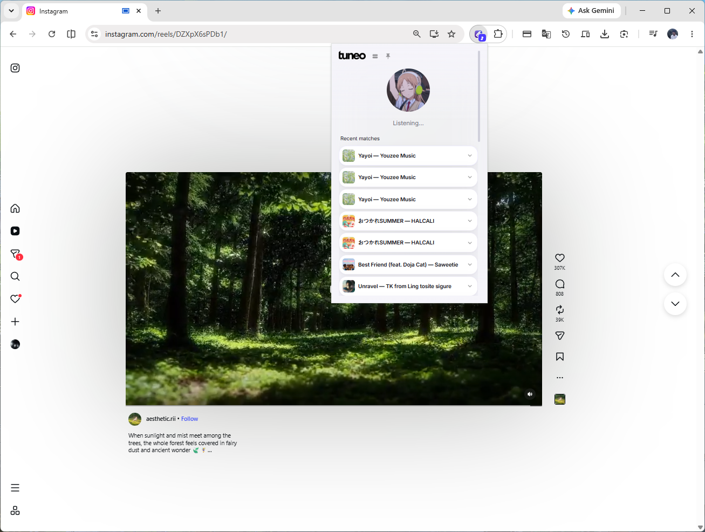This screenshot has height=532, width=705.
Task: Focus the address bar URL
Action: [166, 34]
